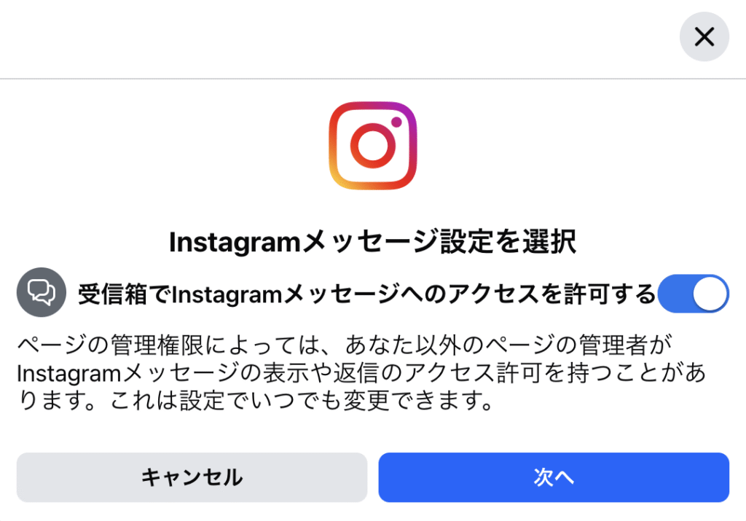Proceed with the 次へ button
Screen dimensions: 746x521
pos(554,477)
